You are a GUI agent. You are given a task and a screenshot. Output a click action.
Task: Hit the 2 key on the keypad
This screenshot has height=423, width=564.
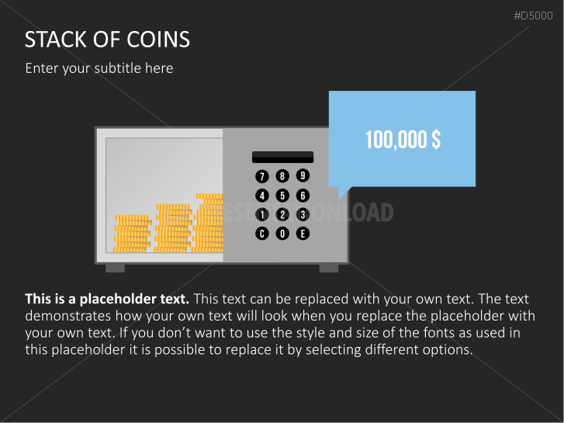tap(282, 214)
